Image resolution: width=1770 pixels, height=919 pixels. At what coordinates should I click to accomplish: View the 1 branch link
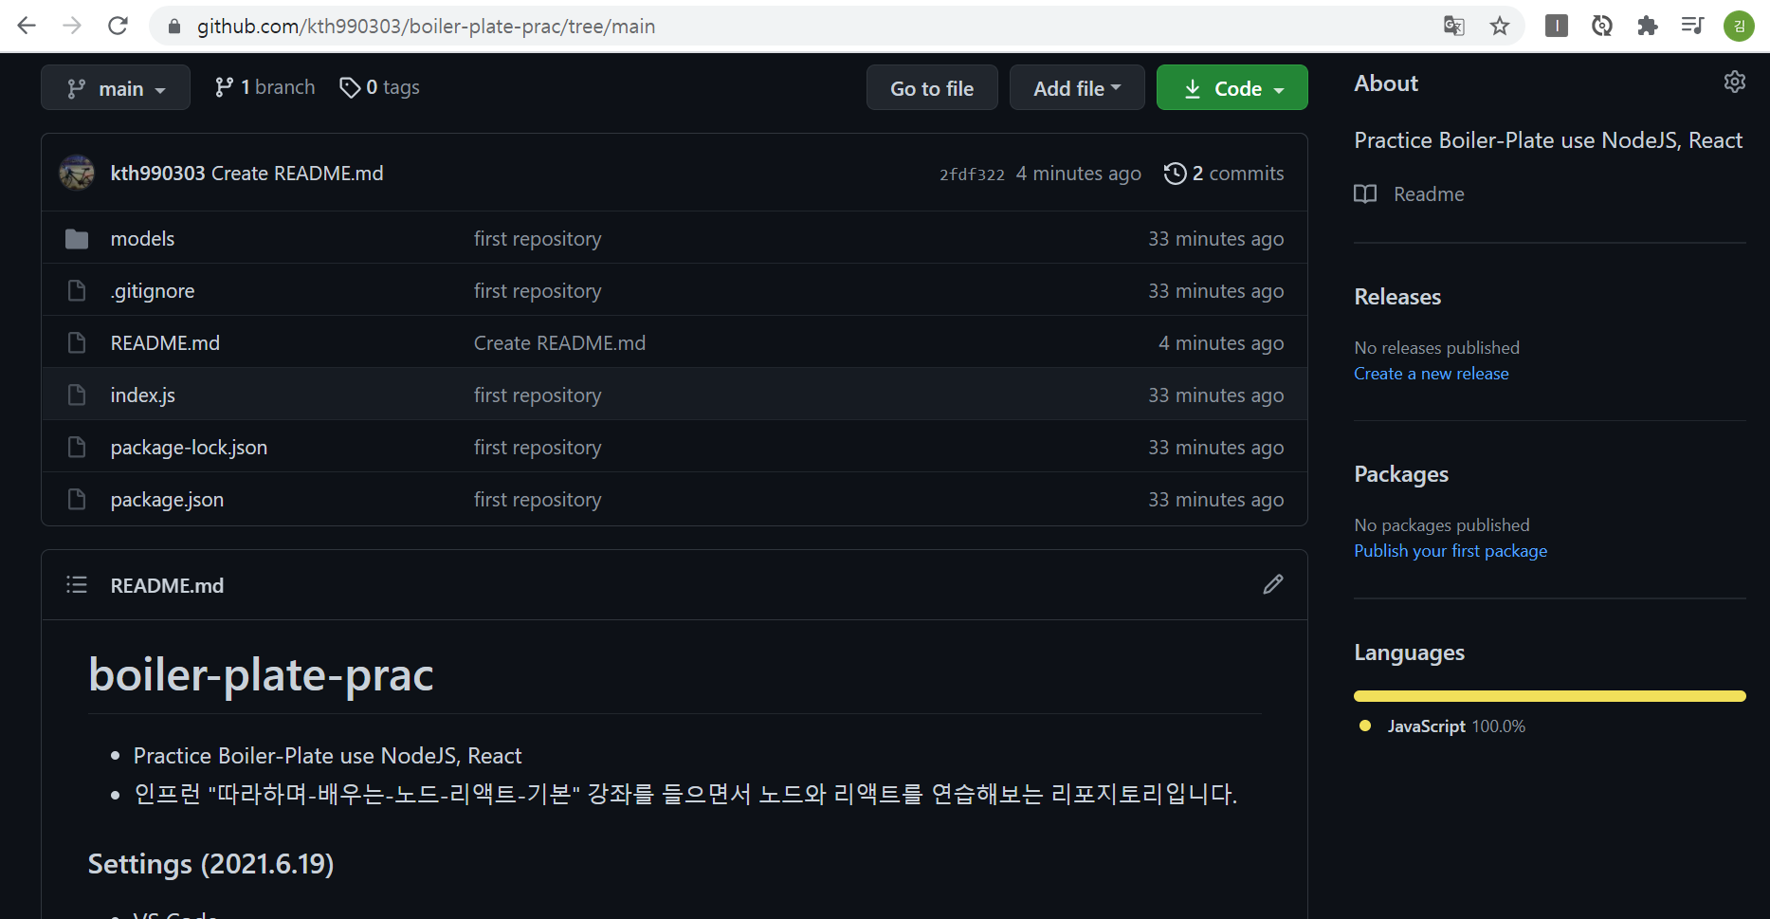(265, 87)
